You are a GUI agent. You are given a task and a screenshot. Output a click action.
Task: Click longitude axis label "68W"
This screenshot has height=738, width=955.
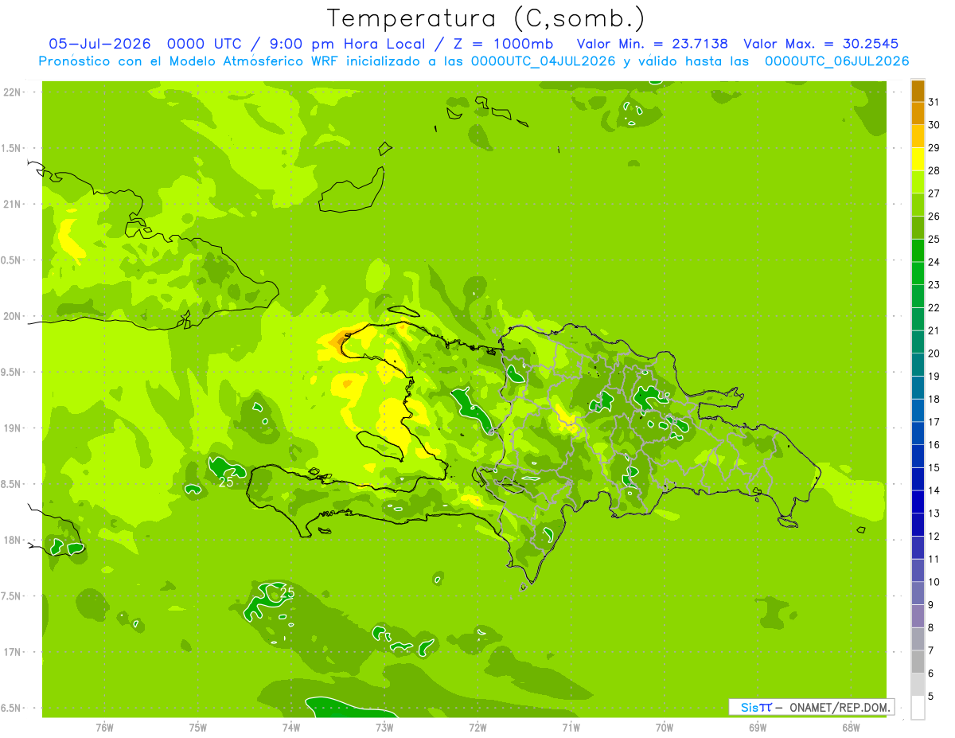(x=851, y=727)
